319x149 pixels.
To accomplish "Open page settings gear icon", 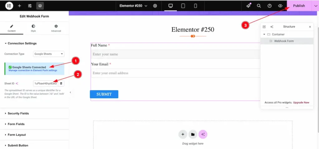I will tap(155, 6).
